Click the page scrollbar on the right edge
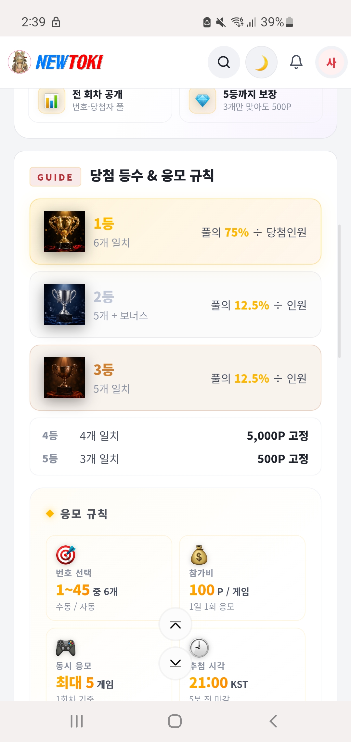 pyautogui.click(x=339, y=291)
